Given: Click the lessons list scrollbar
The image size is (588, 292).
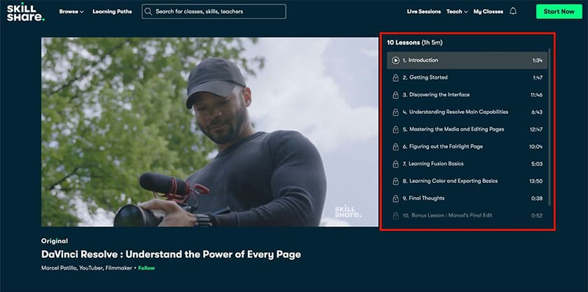Looking at the screenshot, I should (549, 127).
